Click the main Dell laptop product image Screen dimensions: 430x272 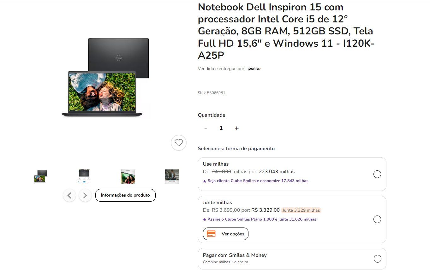coord(105,78)
